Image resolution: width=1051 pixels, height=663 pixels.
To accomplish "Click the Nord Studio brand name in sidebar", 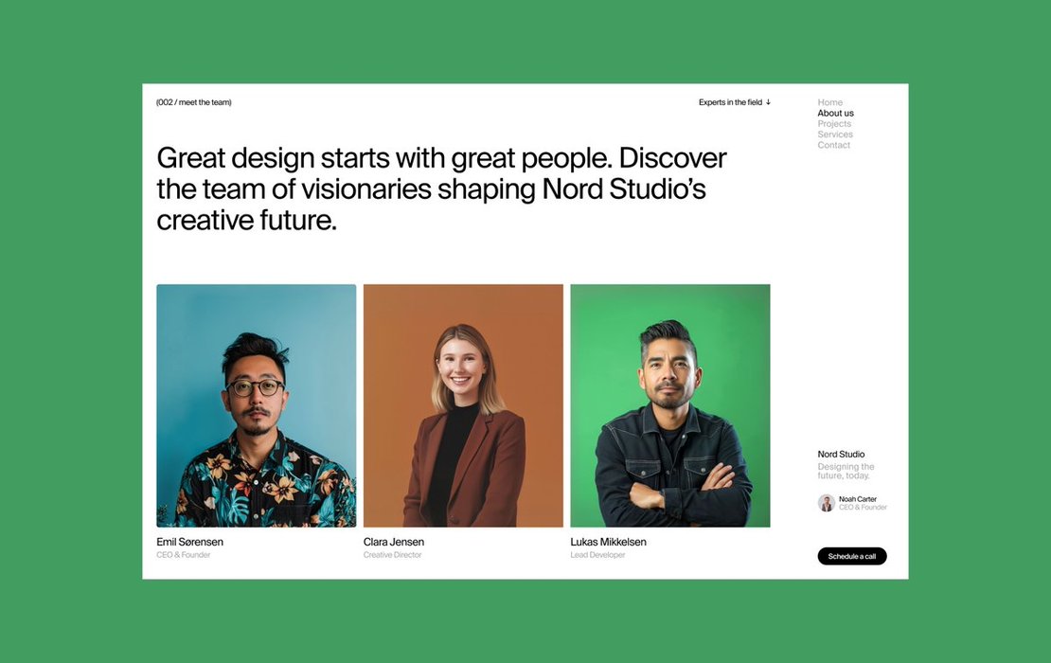I will coord(841,455).
